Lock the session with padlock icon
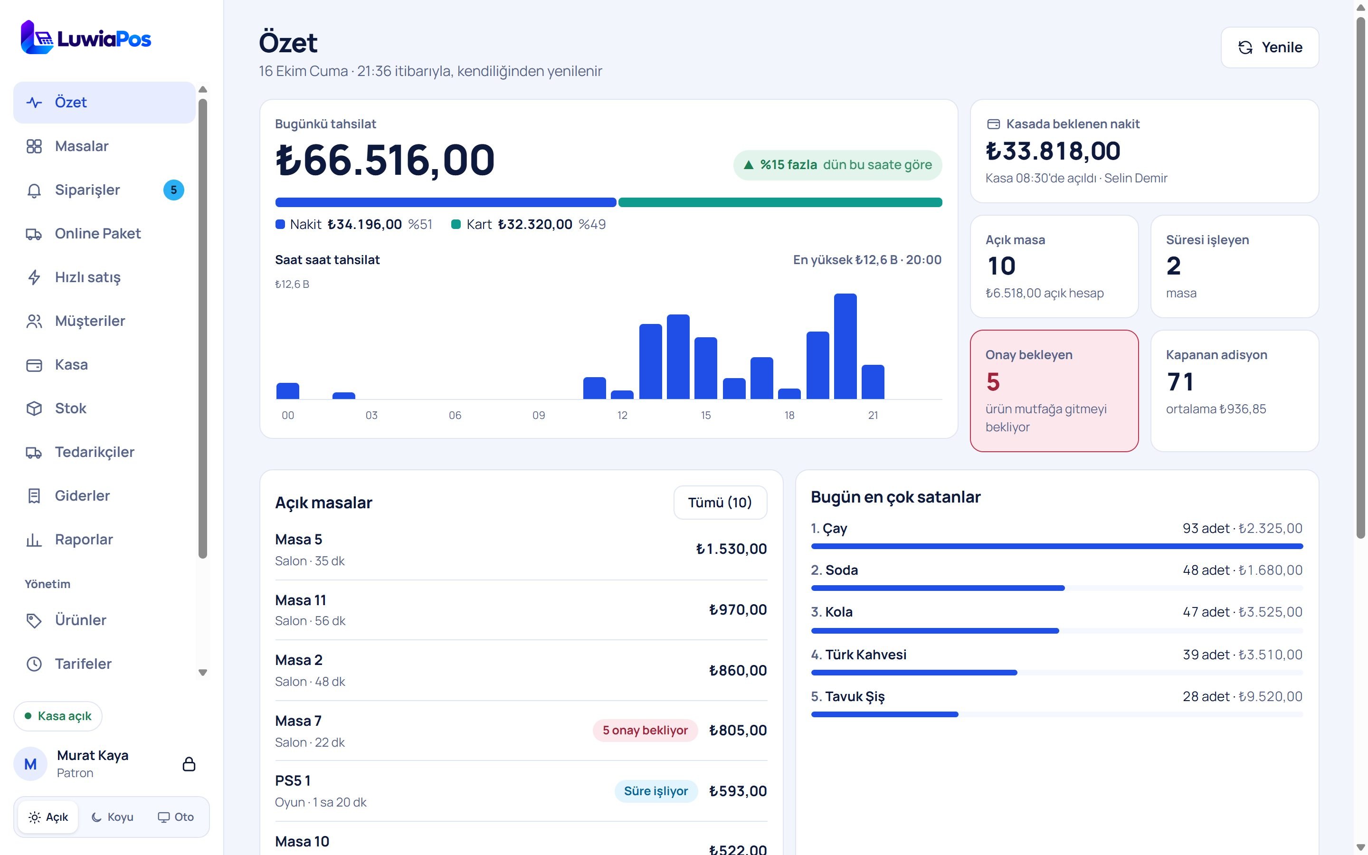The height and width of the screenshot is (855, 1368). [x=189, y=764]
